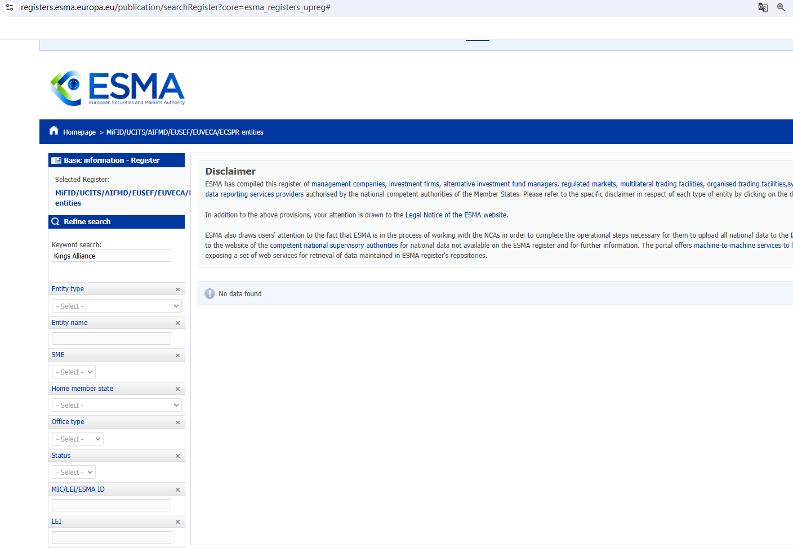
Task: Click the site info icon in address bar
Action: 10,7
